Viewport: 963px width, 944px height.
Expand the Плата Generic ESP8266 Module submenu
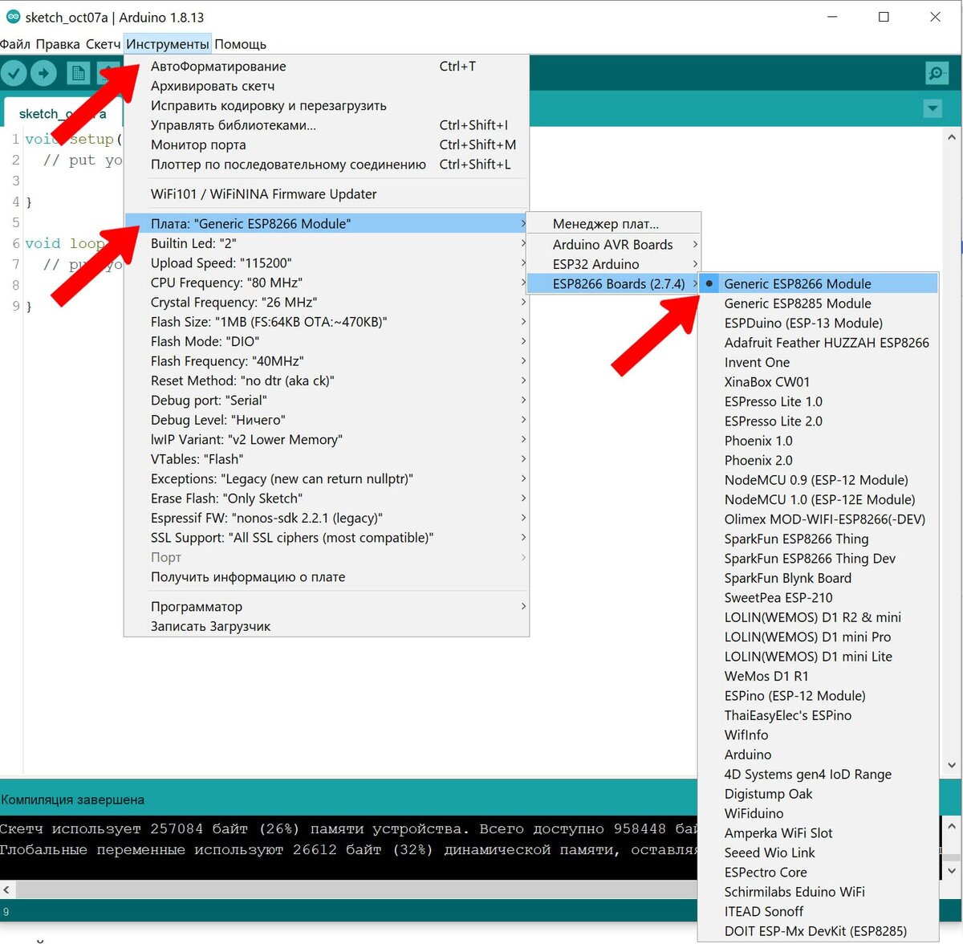[327, 224]
